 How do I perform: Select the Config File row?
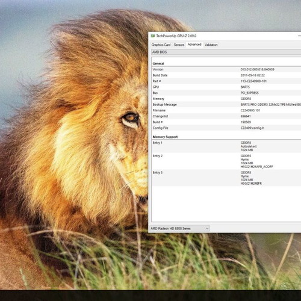click(226, 128)
